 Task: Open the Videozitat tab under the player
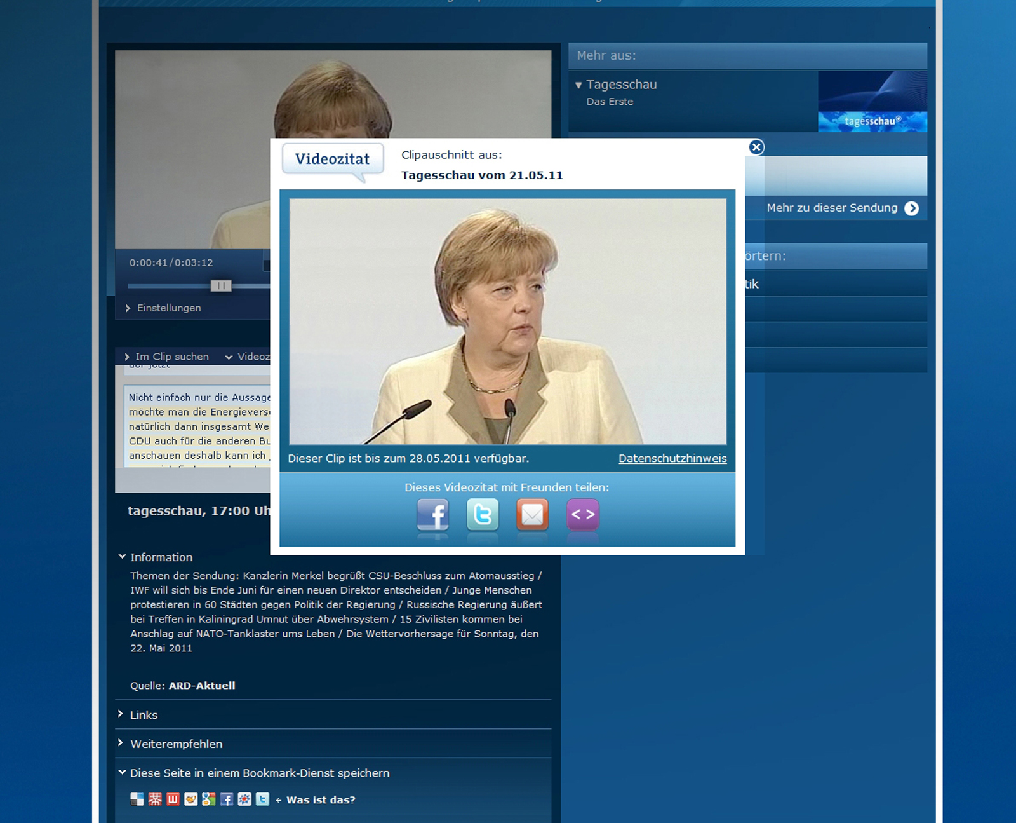point(248,357)
